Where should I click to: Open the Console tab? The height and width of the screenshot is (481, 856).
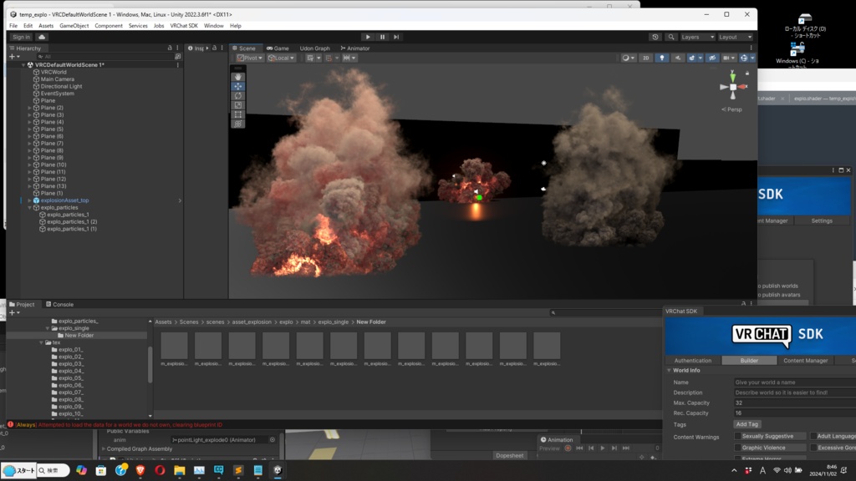coord(60,304)
